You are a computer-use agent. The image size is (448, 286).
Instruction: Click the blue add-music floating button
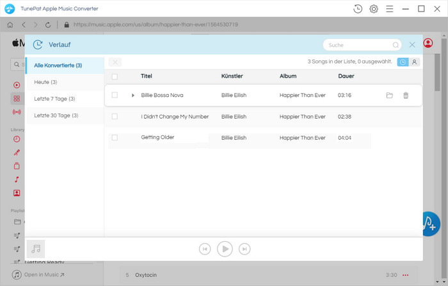[431, 224]
